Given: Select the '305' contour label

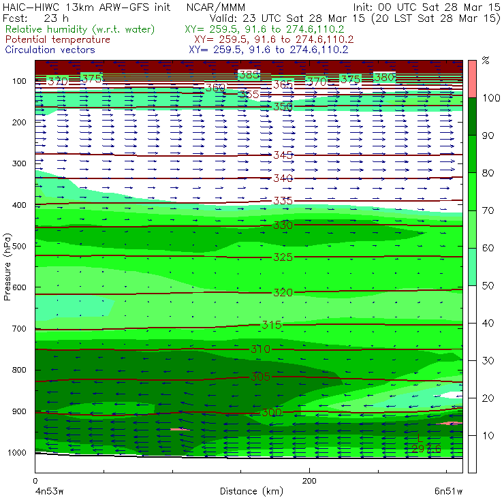Looking at the screenshot, I should click(260, 377).
